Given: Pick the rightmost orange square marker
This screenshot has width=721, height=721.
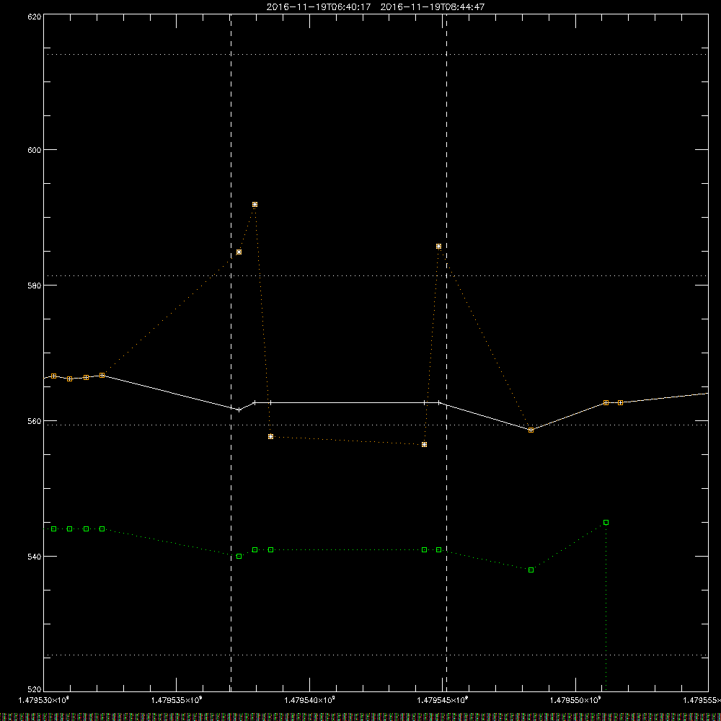Looking at the screenshot, I should click(x=620, y=403).
